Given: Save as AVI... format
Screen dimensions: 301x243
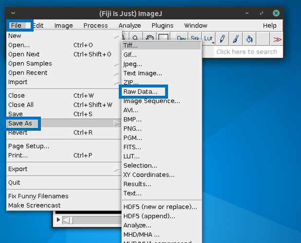Looking at the screenshot, I should click(x=162, y=110).
